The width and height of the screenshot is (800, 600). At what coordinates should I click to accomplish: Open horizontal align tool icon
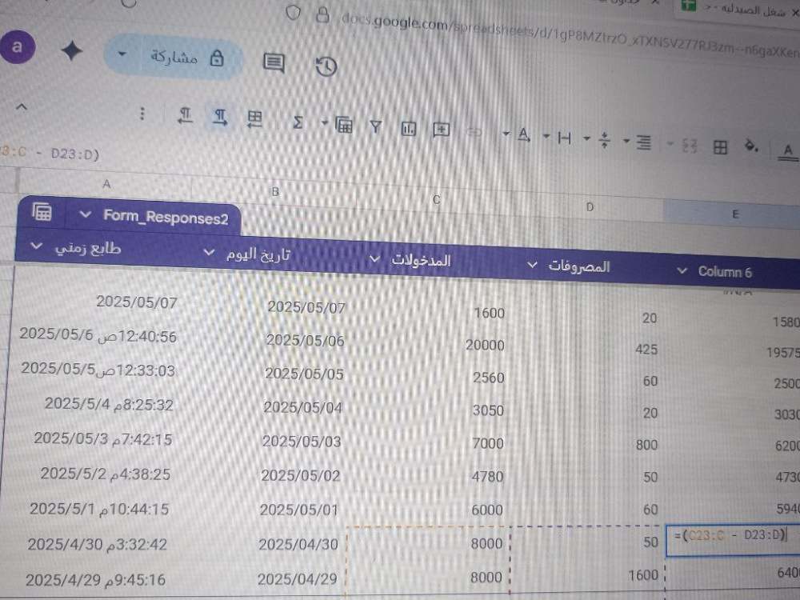click(644, 142)
